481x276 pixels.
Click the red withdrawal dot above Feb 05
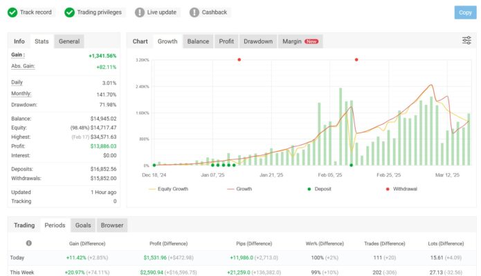[x=356, y=60]
